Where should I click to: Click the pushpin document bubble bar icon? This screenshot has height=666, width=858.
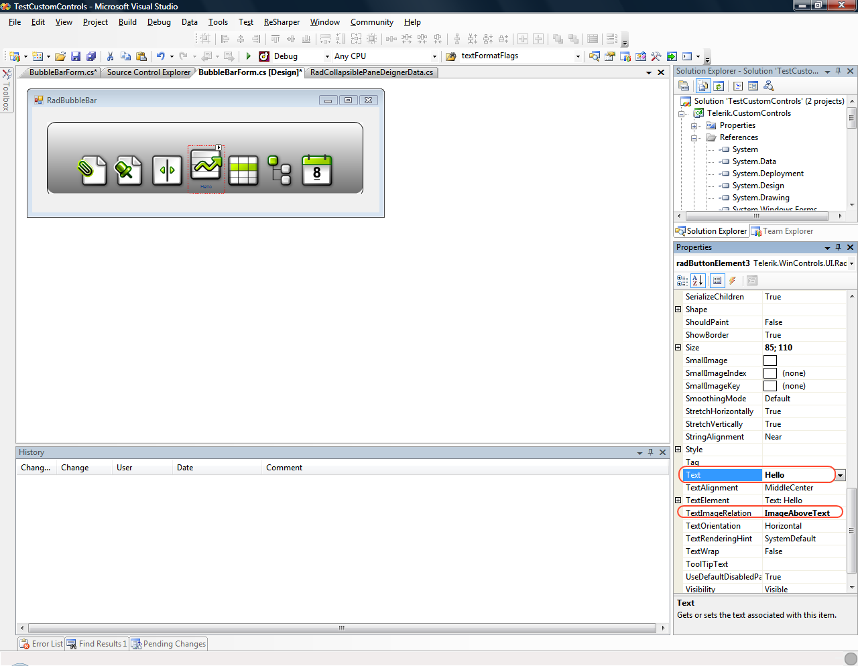[128, 170]
